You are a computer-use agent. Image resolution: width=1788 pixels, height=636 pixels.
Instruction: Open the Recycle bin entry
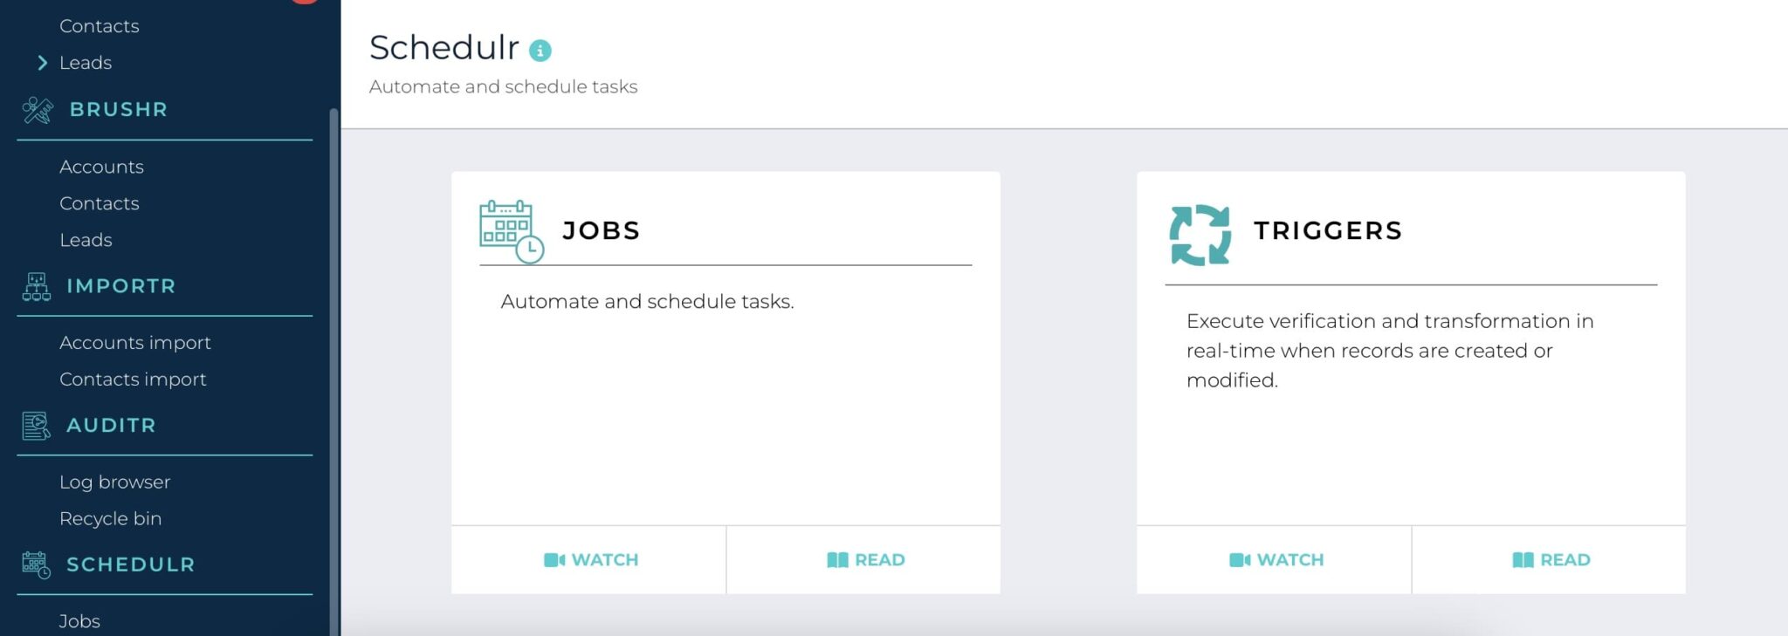[110, 517]
